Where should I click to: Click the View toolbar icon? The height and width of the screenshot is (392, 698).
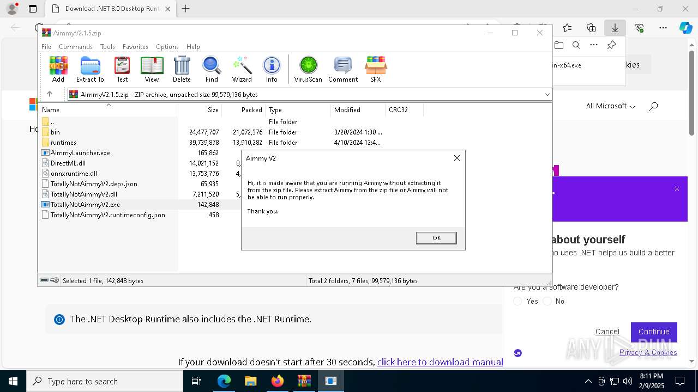click(x=152, y=69)
